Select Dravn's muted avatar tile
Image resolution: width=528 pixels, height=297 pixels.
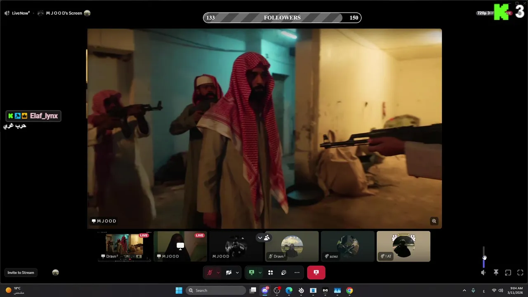tap(292, 246)
